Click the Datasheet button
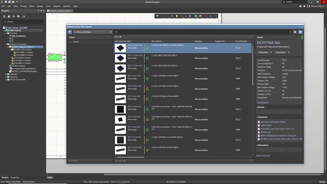Image resolution: width=327 pixels, height=184 pixels. tap(263, 52)
